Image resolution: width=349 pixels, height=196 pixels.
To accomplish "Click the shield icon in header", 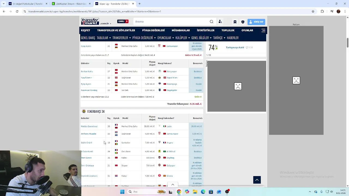I will 243,22.
